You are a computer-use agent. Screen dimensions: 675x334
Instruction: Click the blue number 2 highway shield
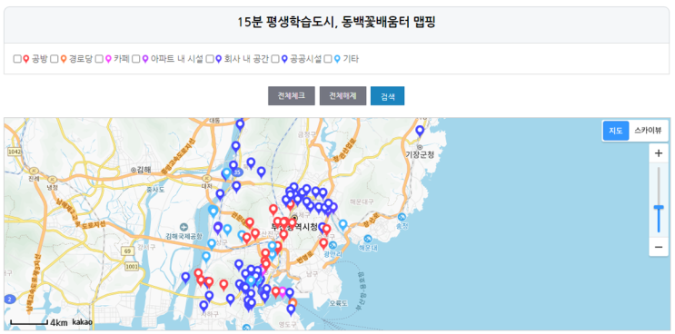pyautogui.click(x=9, y=300)
